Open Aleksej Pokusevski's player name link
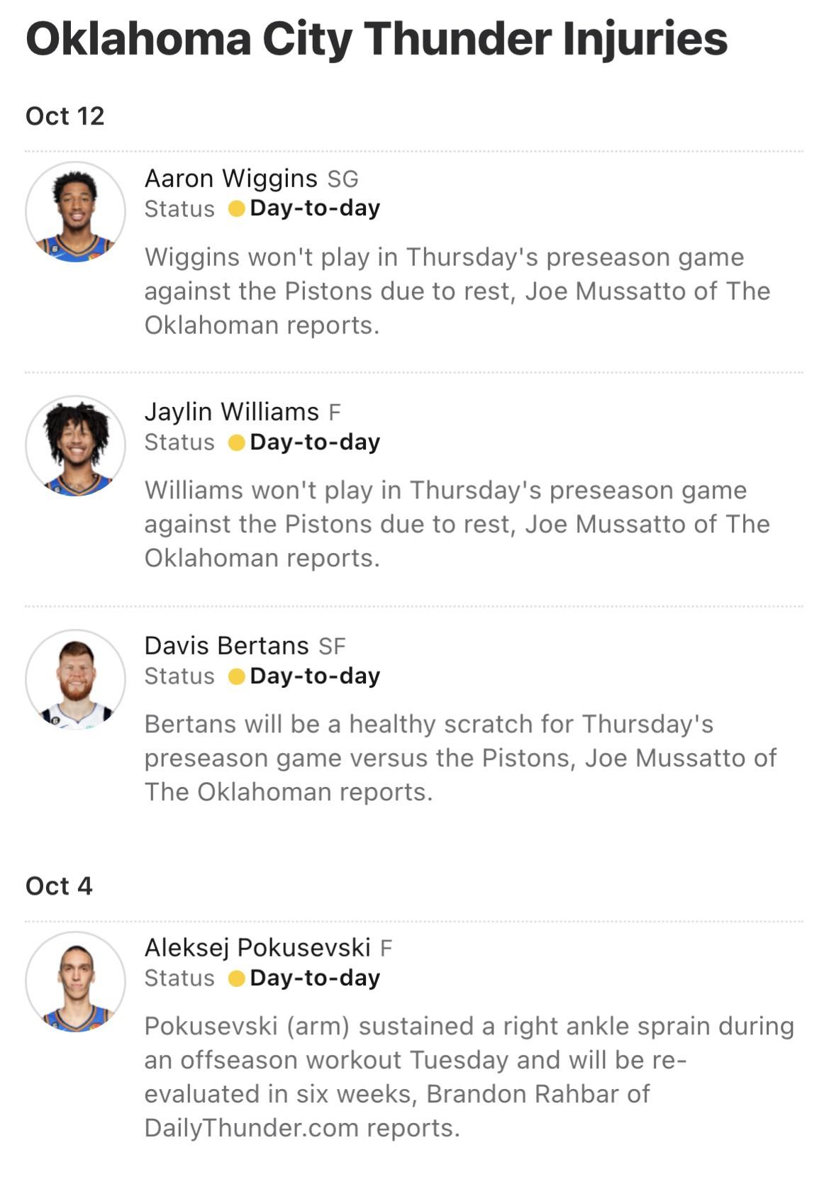Viewport: 829px width, 1189px height. tap(257, 948)
